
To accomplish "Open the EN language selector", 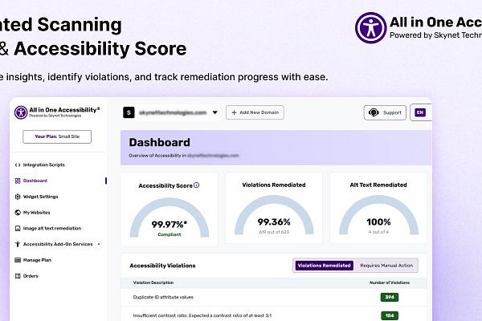I will coord(420,112).
